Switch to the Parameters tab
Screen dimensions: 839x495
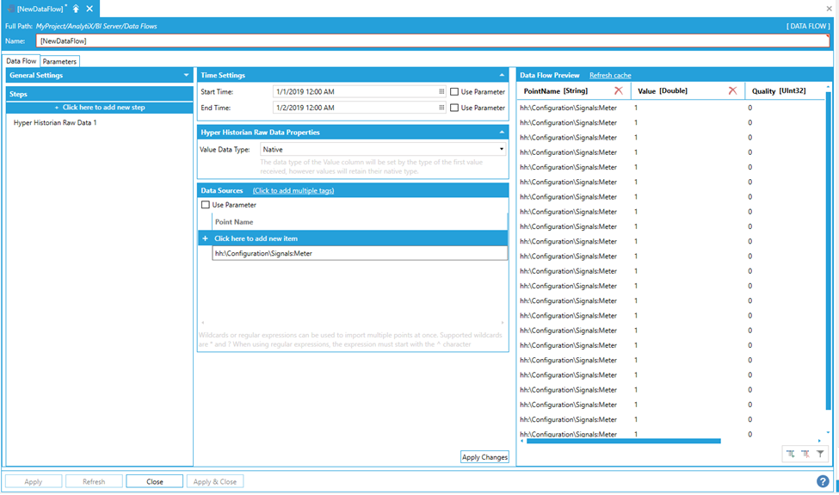(x=59, y=61)
